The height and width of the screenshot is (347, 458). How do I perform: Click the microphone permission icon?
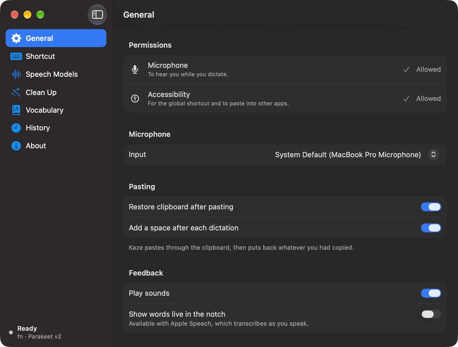pyautogui.click(x=135, y=70)
